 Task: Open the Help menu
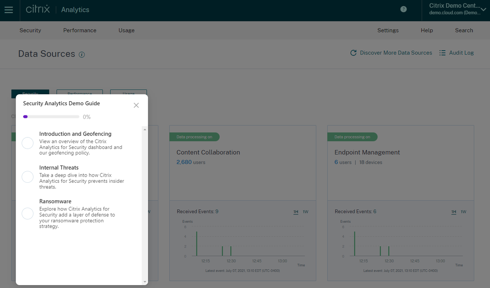pyautogui.click(x=427, y=30)
